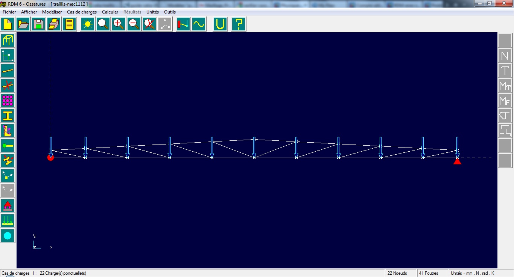514x277 pixels.
Task: Click the grey 3D axes view icon
Action: coord(165,24)
